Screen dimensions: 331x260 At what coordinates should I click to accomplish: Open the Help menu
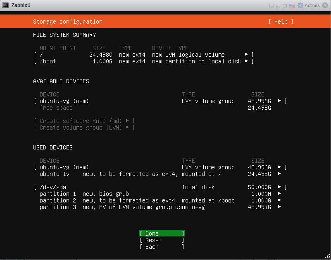pos(281,22)
